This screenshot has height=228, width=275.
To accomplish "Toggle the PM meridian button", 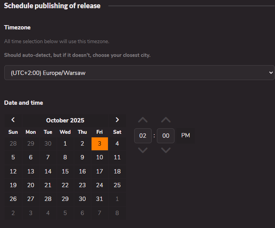I will [x=185, y=135].
